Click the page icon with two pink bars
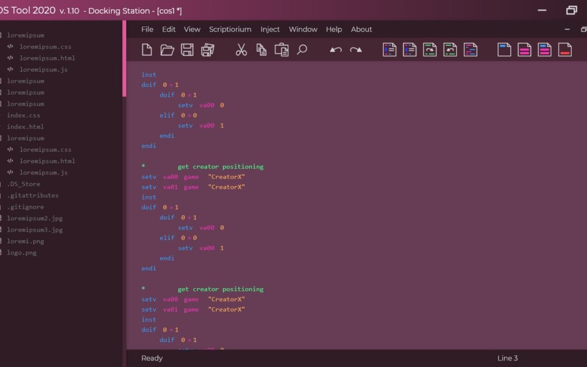 [524, 49]
